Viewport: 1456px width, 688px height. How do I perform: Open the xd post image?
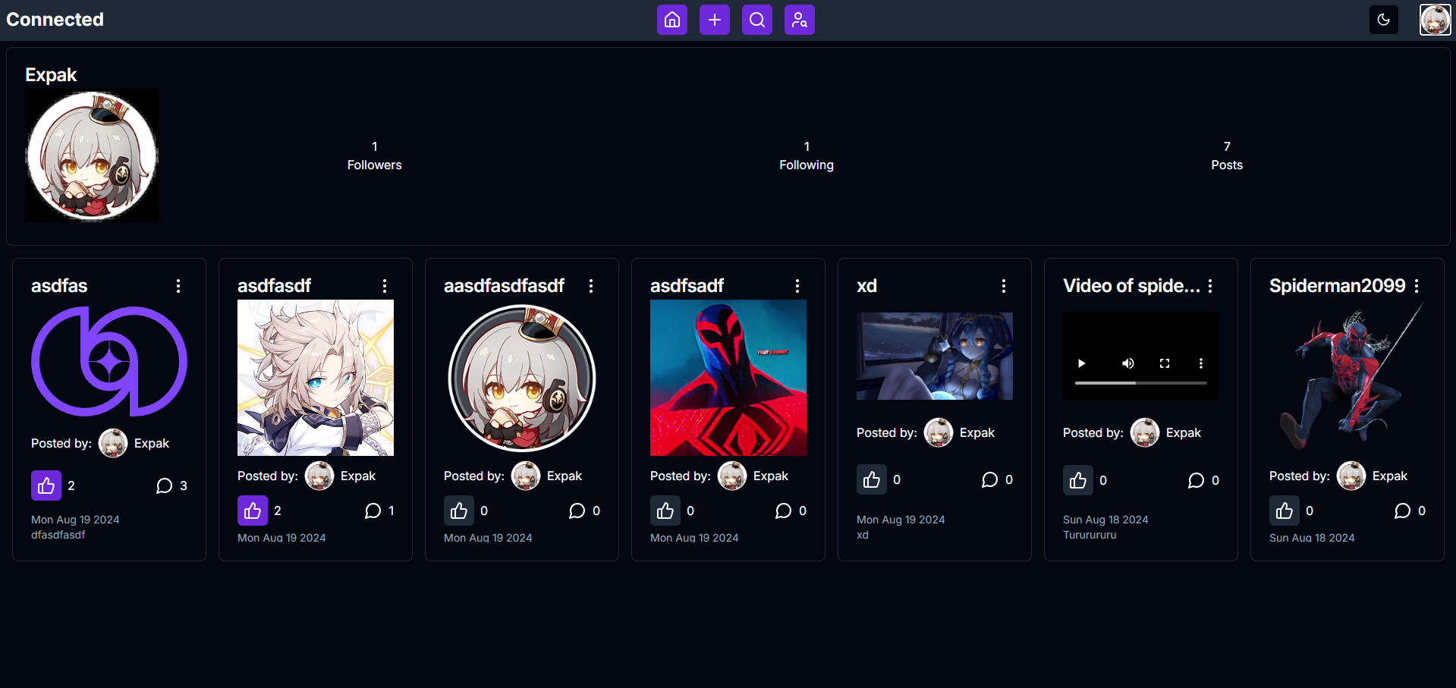(935, 357)
